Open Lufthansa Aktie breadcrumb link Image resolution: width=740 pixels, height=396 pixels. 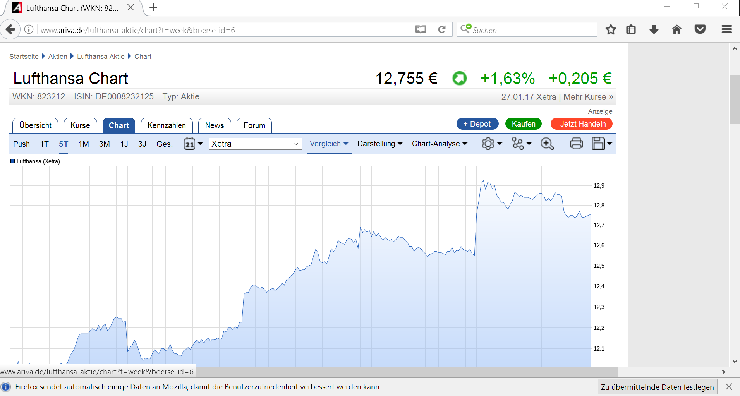[x=101, y=57]
